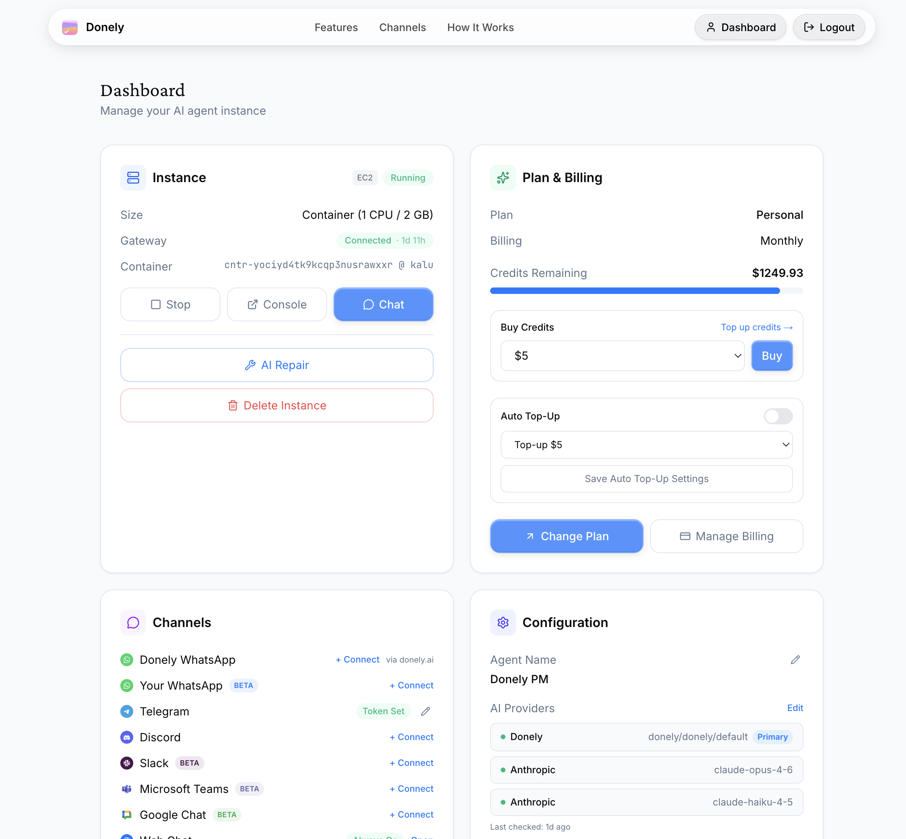Open the Buy Credits amount dropdown
906x839 pixels.
(622, 356)
